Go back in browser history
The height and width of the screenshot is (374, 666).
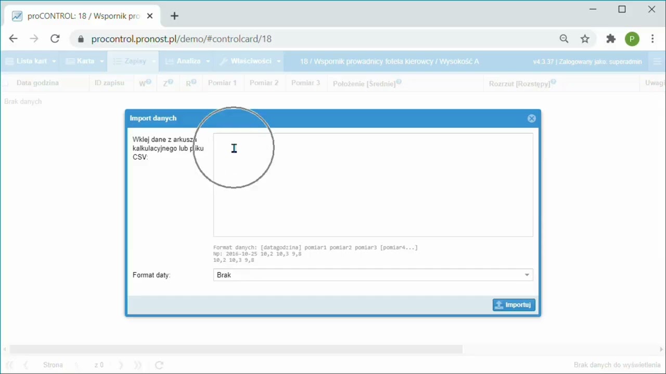pos(14,39)
